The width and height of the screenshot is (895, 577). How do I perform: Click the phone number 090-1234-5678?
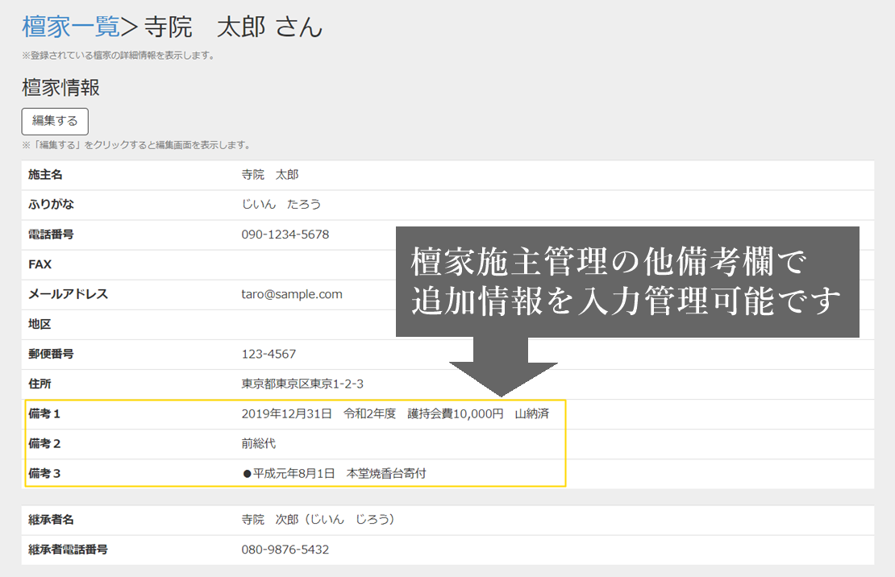(x=285, y=235)
